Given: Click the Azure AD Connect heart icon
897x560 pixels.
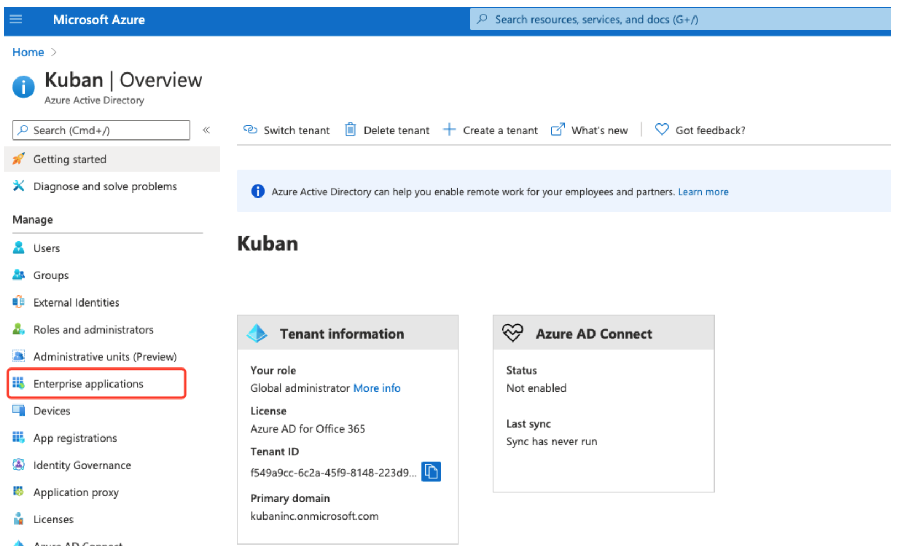Looking at the screenshot, I should coord(513,333).
